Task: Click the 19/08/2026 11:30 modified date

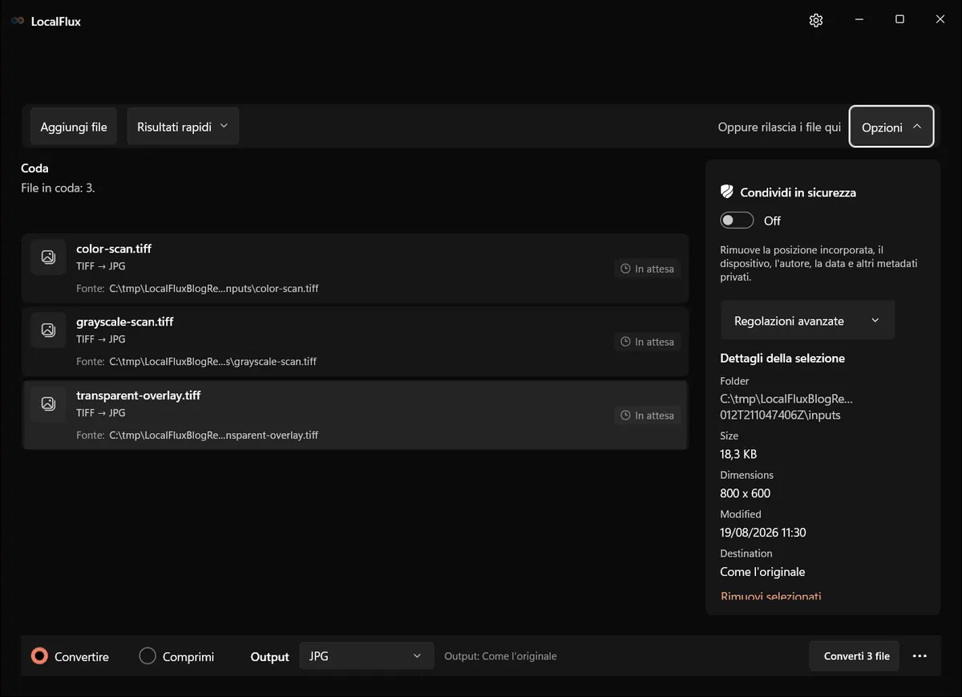Action: tap(763, 533)
